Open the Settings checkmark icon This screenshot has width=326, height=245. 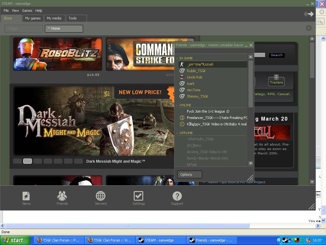point(138,196)
